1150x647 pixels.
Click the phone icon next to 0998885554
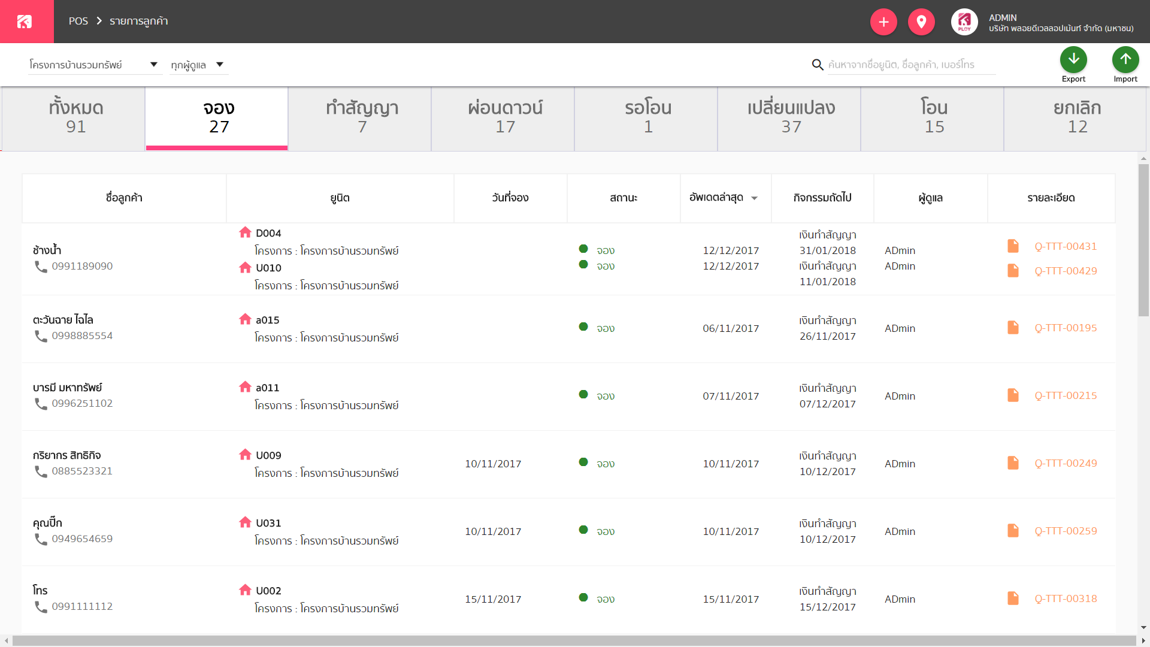(x=41, y=337)
